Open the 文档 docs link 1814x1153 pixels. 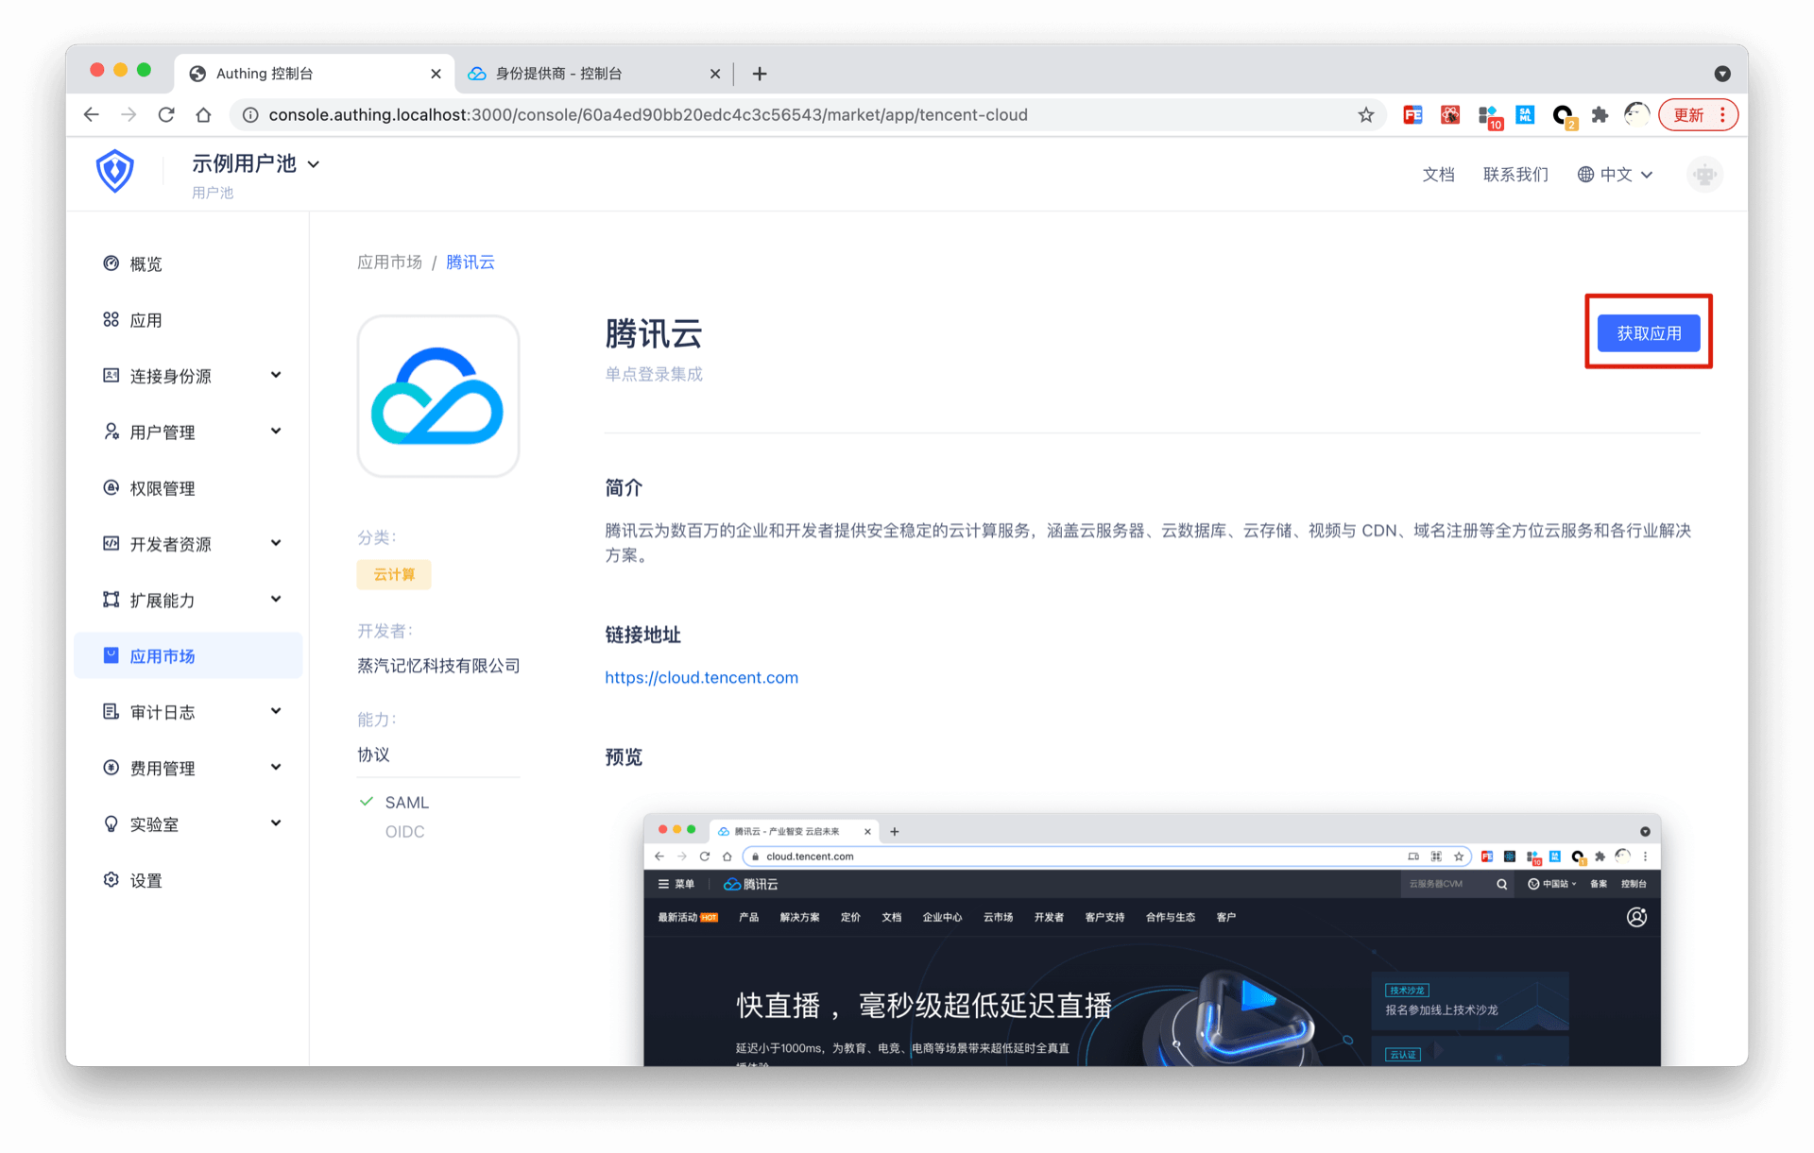[1438, 175]
